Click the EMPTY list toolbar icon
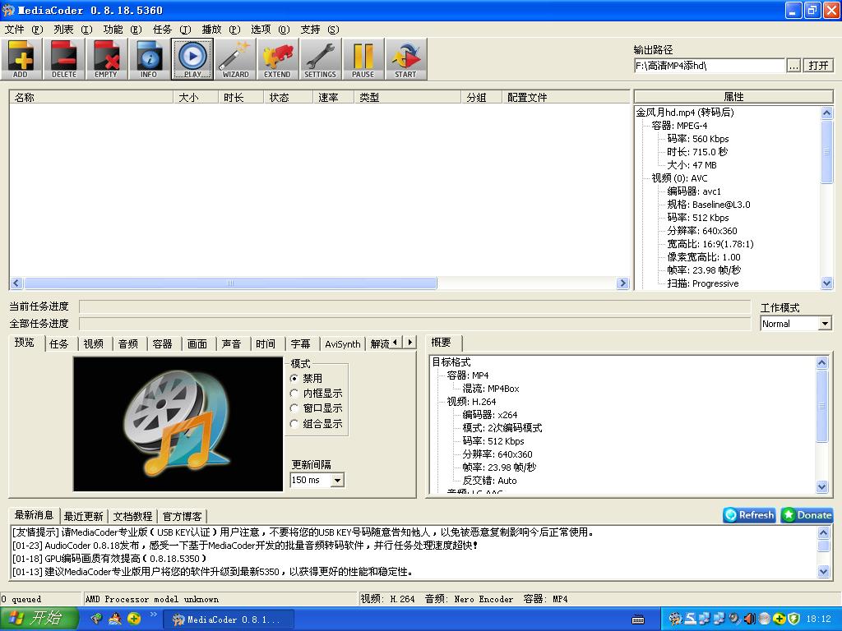This screenshot has height=631, width=842. pos(106,59)
